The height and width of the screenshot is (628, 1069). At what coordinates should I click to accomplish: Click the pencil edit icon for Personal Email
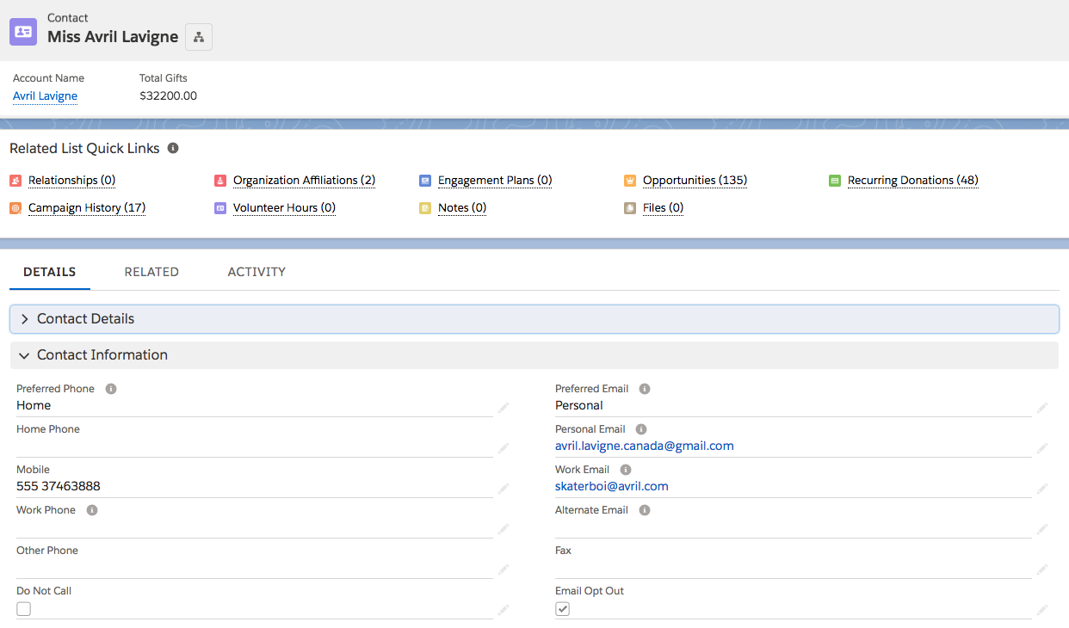pos(1042,447)
